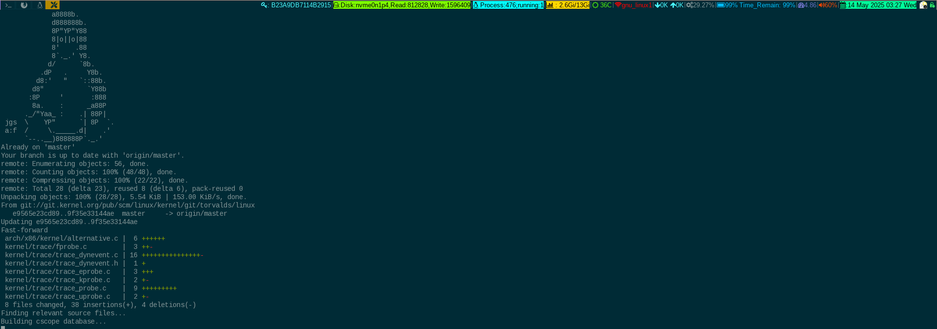This screenshot has height=329, width=937.
Task: Click the 2.6Gi/13Gi memory usage block
Action: 568,5
